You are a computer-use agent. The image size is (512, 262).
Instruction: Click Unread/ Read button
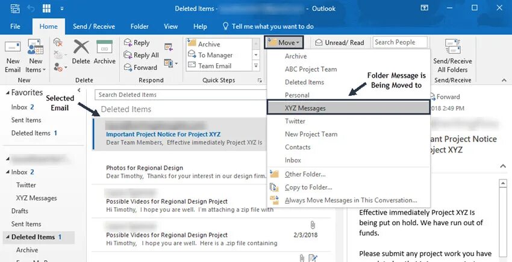339,43
